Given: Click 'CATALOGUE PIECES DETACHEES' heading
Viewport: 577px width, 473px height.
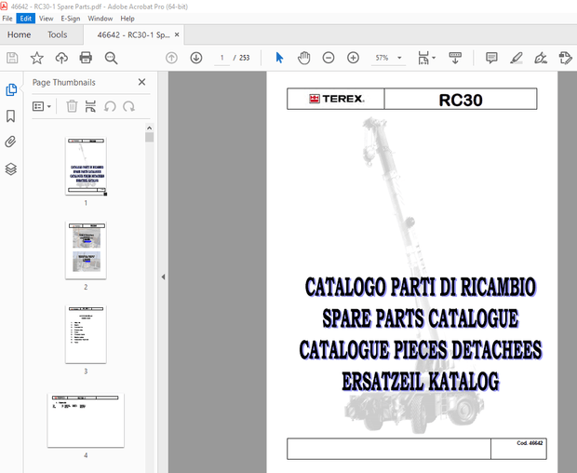Looking at the screenshot, I should coord(421,350).
